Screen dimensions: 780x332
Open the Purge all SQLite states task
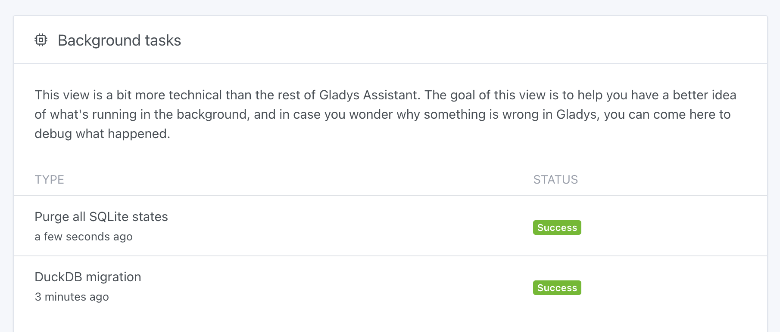pos(101,217)
